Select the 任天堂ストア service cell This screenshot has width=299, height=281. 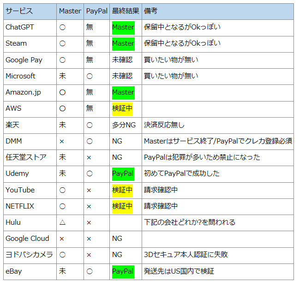(x=26, y=157)
